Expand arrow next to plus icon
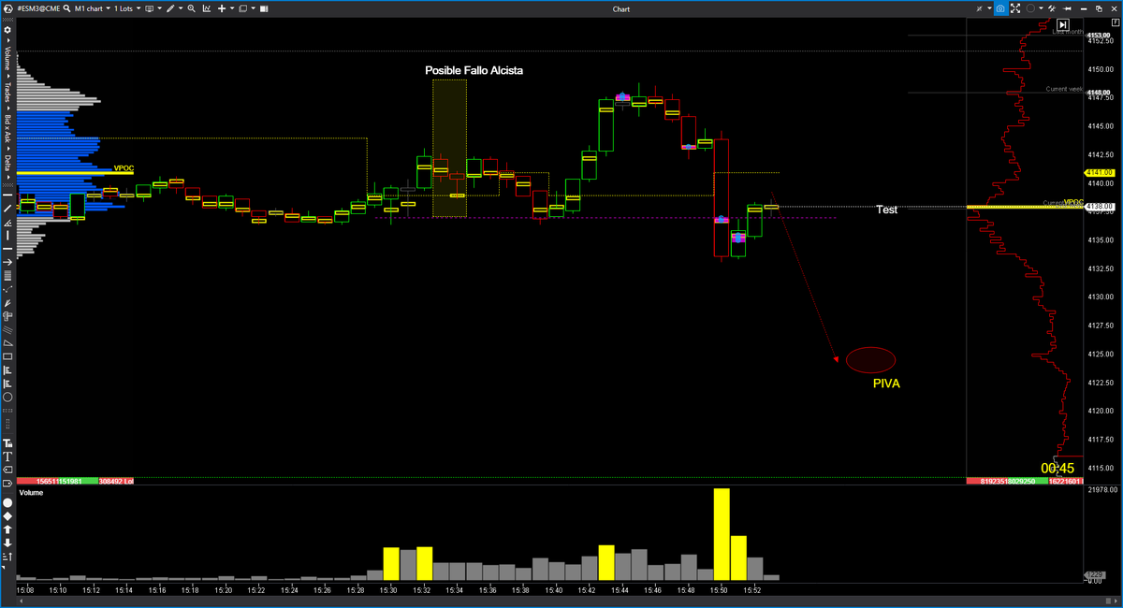 pos(232,8)
